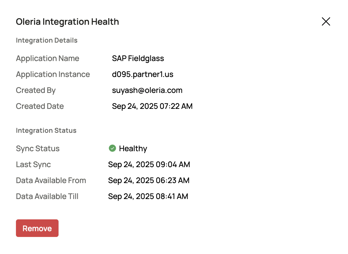Viewport: 348px width, 254px height.
Task: Click the Last Sync label
Action: click(33, 164)
